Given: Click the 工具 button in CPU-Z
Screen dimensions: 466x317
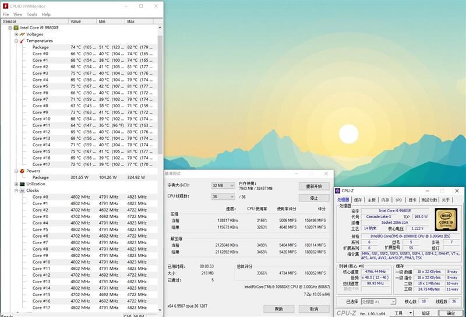Looking at the screenshot, I should [398, 313].
